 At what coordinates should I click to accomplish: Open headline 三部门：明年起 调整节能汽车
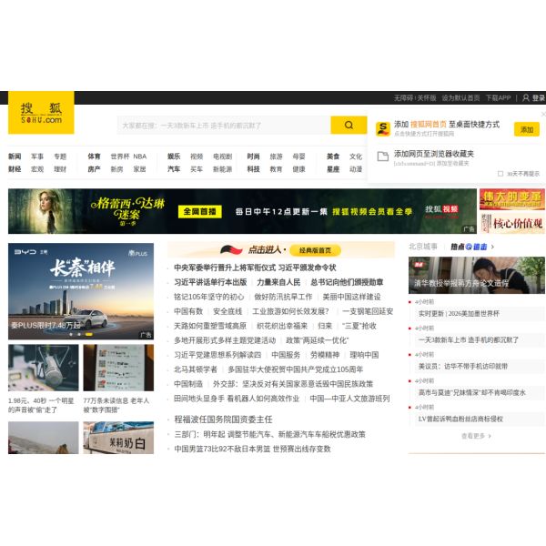270,434
